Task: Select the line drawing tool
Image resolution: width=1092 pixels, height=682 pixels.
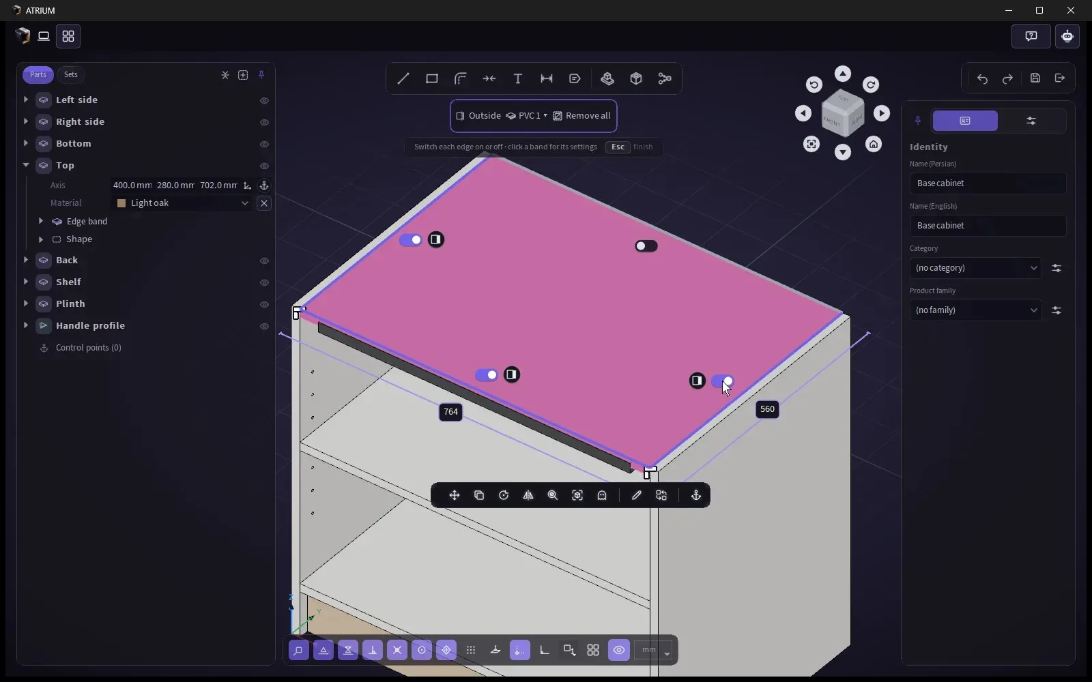Action: (x=403, y=78)
